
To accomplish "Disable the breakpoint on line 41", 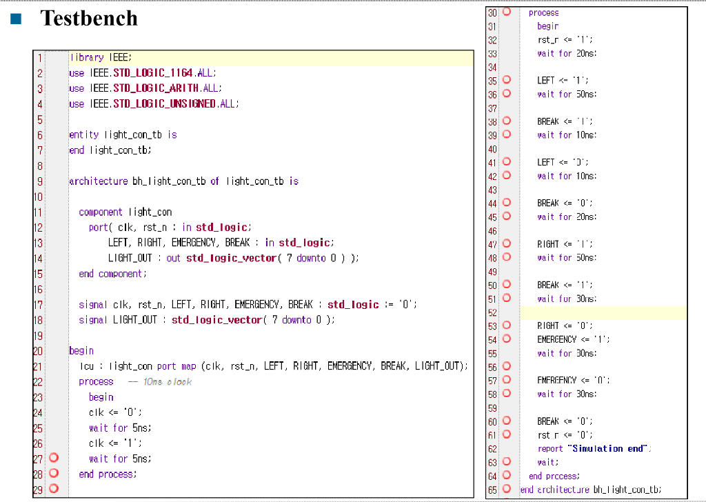I will click(x=507, y=162).
